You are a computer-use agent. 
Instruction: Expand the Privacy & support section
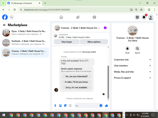coord(132,78)
